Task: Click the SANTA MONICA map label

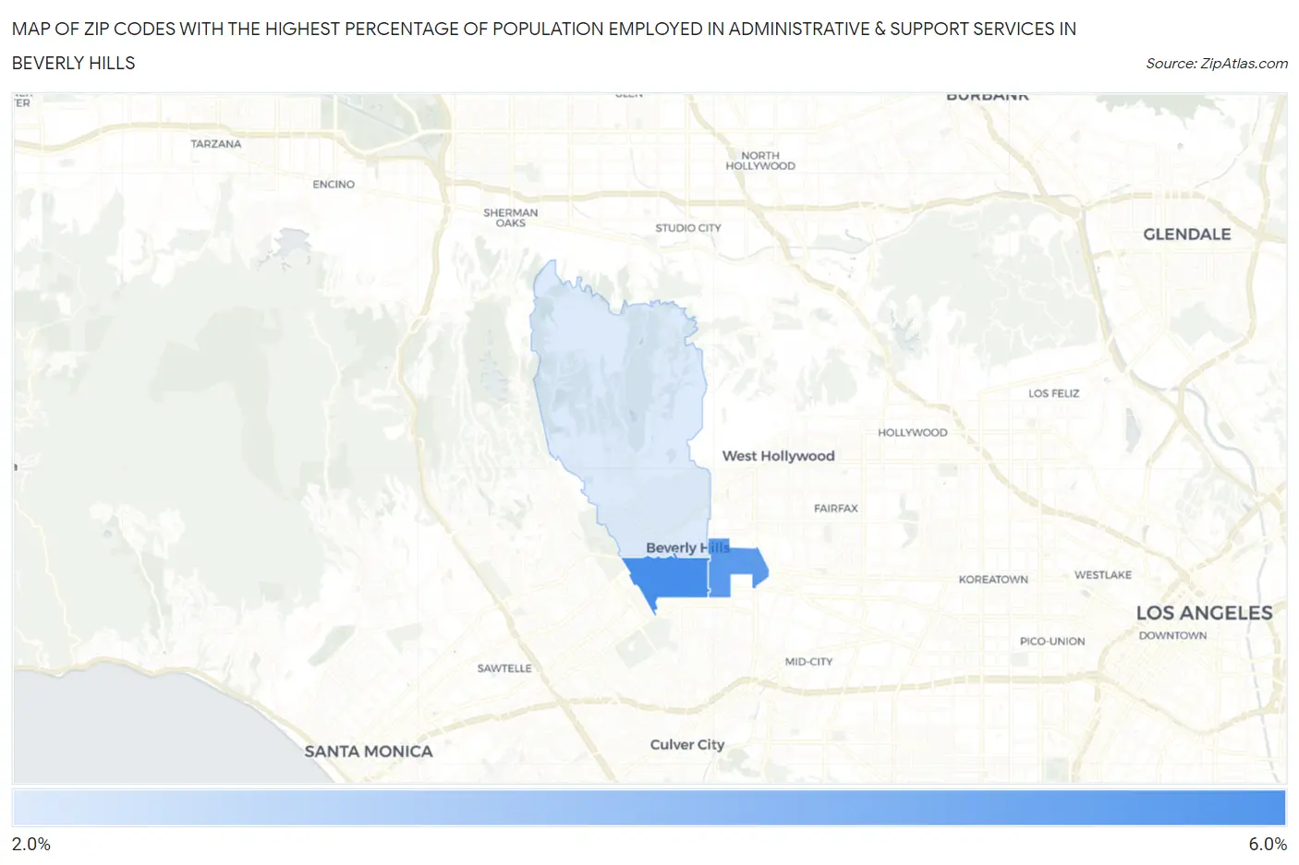Action: click(x=369, y=751)
